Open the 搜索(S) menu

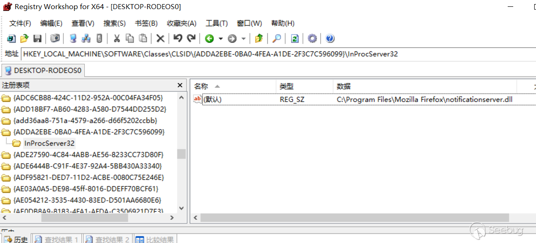(114, 24)
